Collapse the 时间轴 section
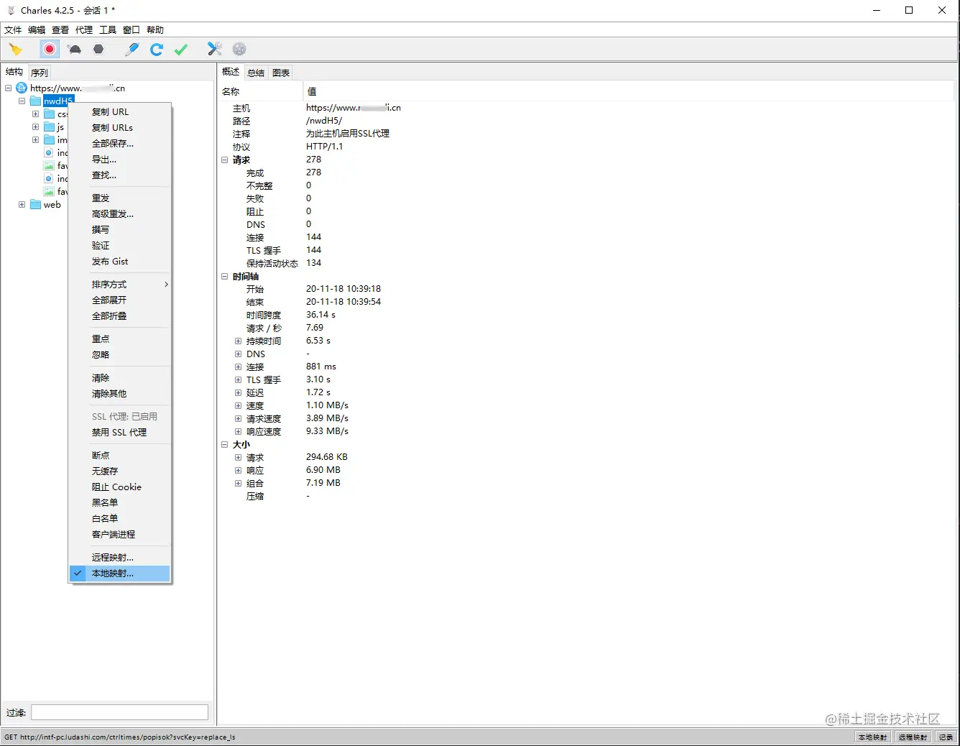Viewport: 960px width, 746px height. tap(225, 277)
